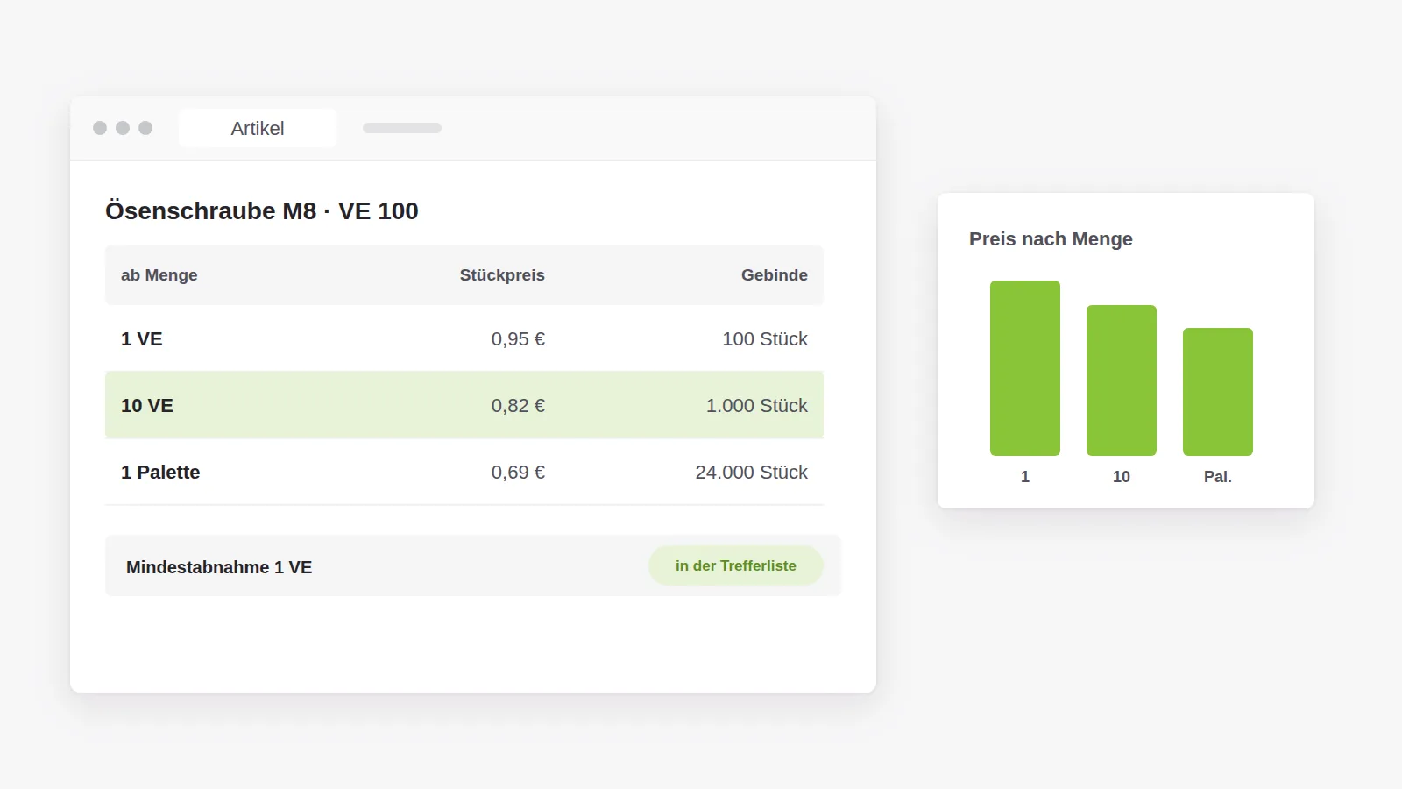Click the middle grey window control dot

pyautogui.click(x=123, y=128)
